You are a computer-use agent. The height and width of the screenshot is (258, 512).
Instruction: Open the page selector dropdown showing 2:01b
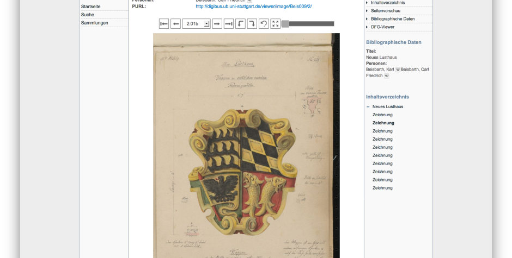[196, 24]
